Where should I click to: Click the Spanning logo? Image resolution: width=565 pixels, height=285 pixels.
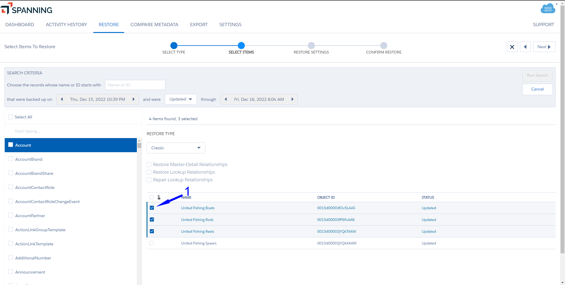click(26, 9)
